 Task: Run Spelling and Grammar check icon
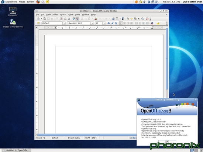pyautogui.click(x=73, y=19)
